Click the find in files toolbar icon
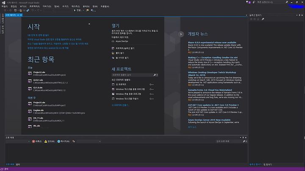305x171 pixels. [x=92, y=10]
